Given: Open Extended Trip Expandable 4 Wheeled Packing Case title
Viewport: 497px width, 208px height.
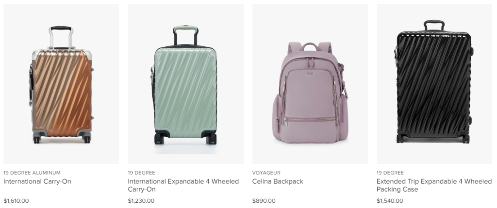Looking at the screenshot, I should 434,185.
